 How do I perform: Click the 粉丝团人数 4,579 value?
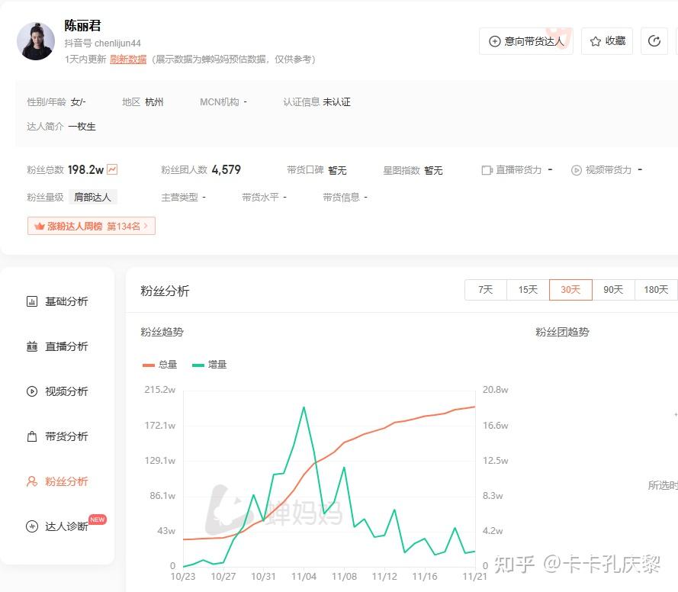(x=227, y=169)
